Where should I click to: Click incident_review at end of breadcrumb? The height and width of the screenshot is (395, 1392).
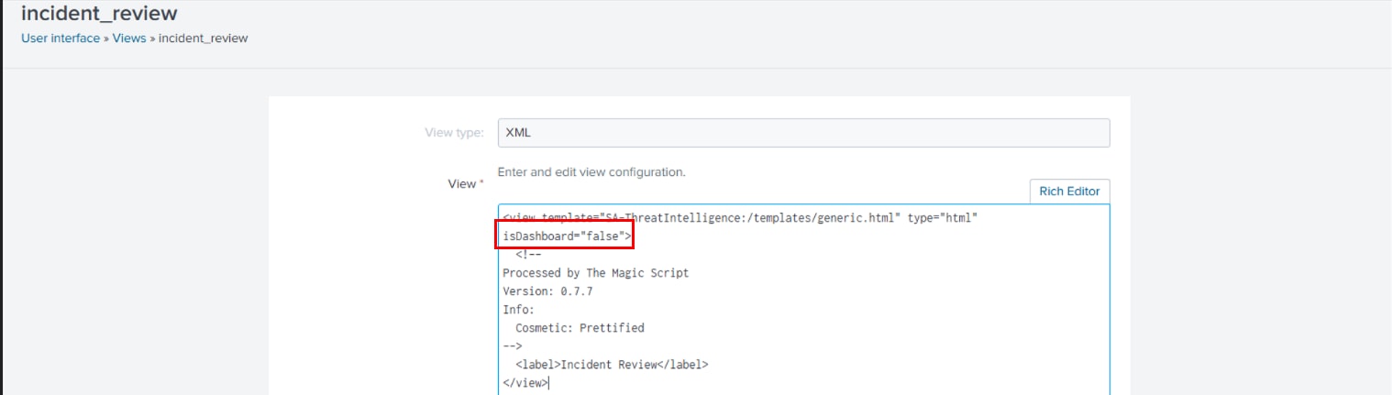204,38
